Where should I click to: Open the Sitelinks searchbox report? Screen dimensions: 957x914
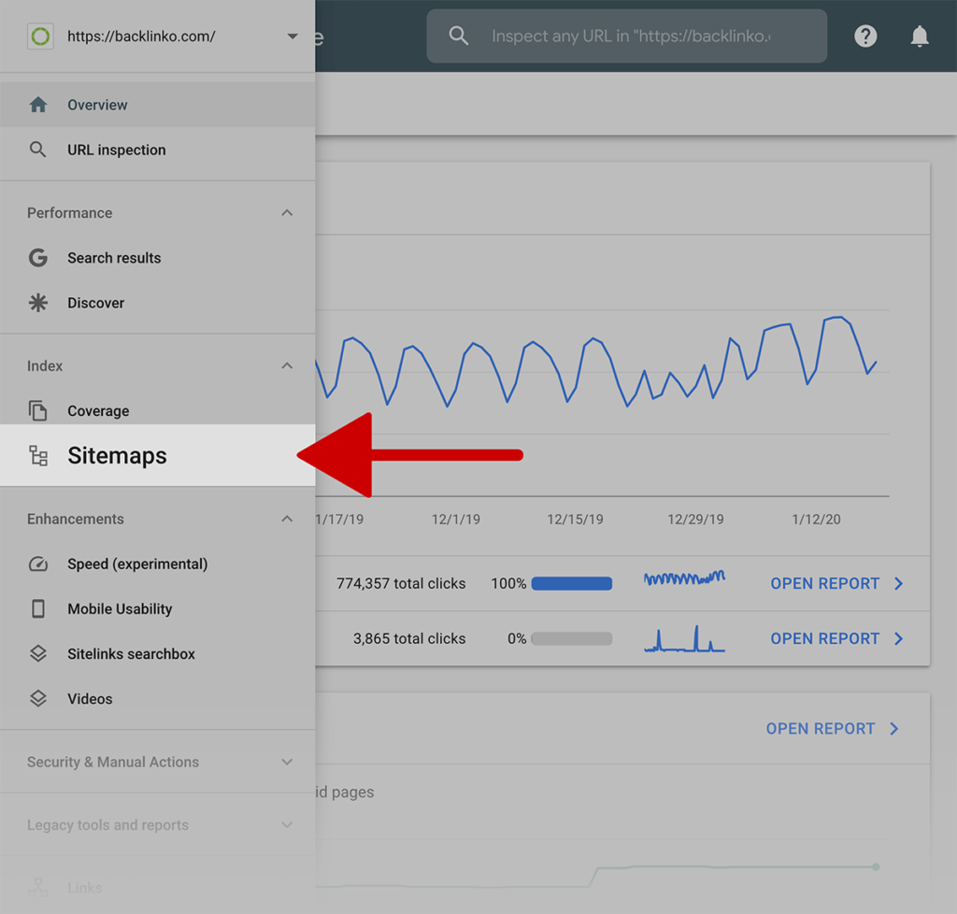click(131, 654)
